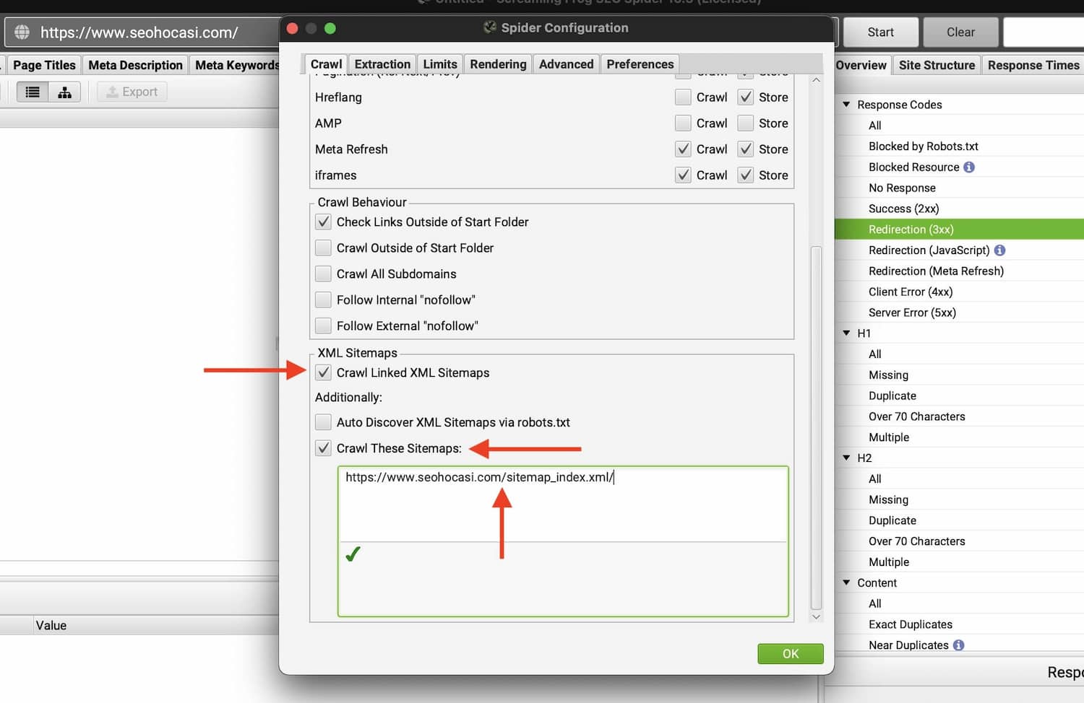Image resolution: width=1084 pixels, height=703 pixels.
Task: Collapse the H1 tree section
Action: tap(846, 333)
